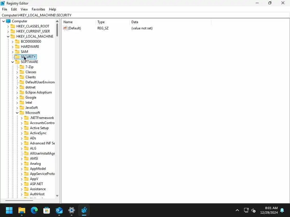Image resolution: width=290 pixels, height=217 pixels.
Task: Select the dotnet folder icon
Action: [x=22, y=87]
